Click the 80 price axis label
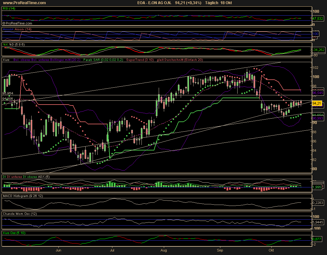 tap(315, 169)
